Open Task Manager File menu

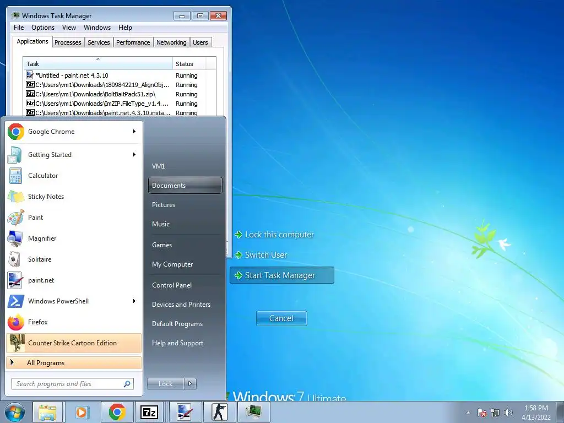(x=19, y=28)
